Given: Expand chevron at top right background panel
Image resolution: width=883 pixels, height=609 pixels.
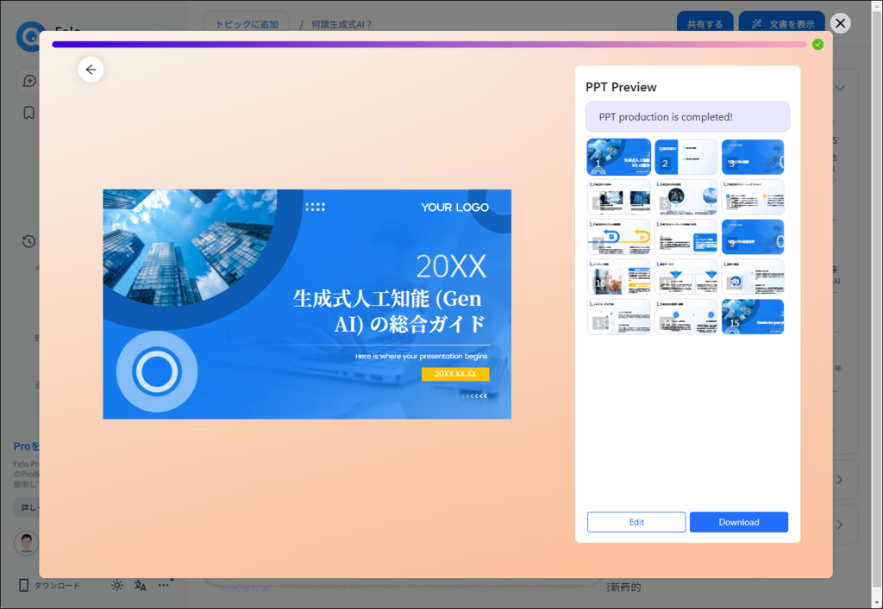Looking at the screenshot, I should [x=840, y=88].
